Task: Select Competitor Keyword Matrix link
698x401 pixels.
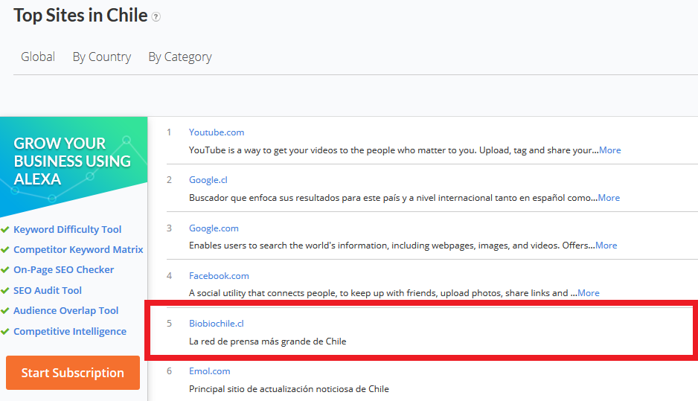Action: 78,250
